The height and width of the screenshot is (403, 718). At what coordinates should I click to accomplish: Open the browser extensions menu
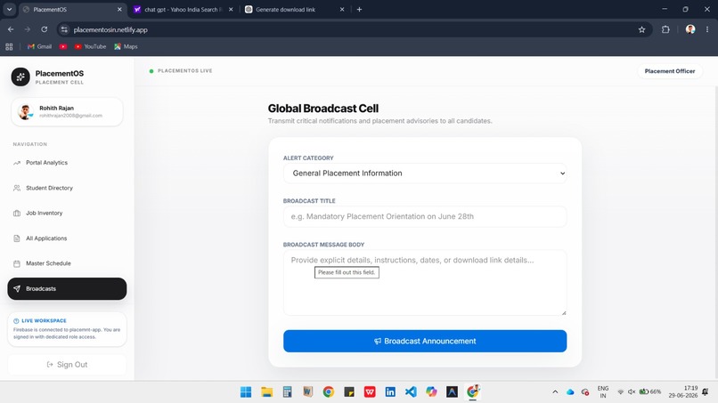tap(665, 29)
